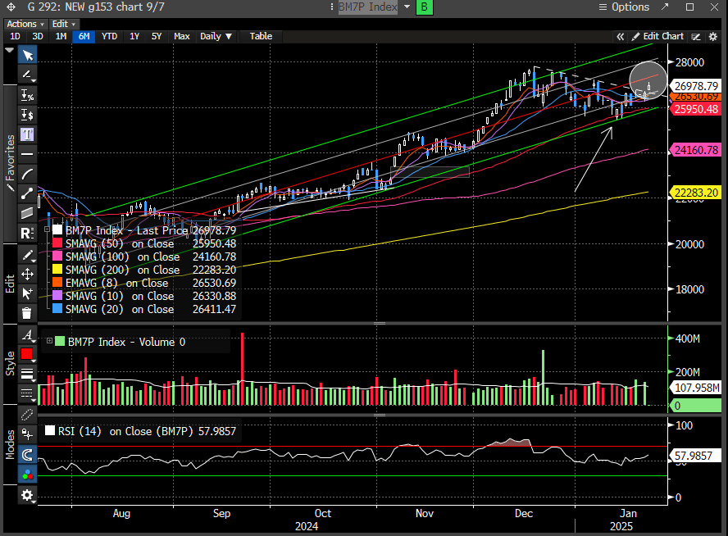Collapse panel with double chevron icon

tap(620, 37)
